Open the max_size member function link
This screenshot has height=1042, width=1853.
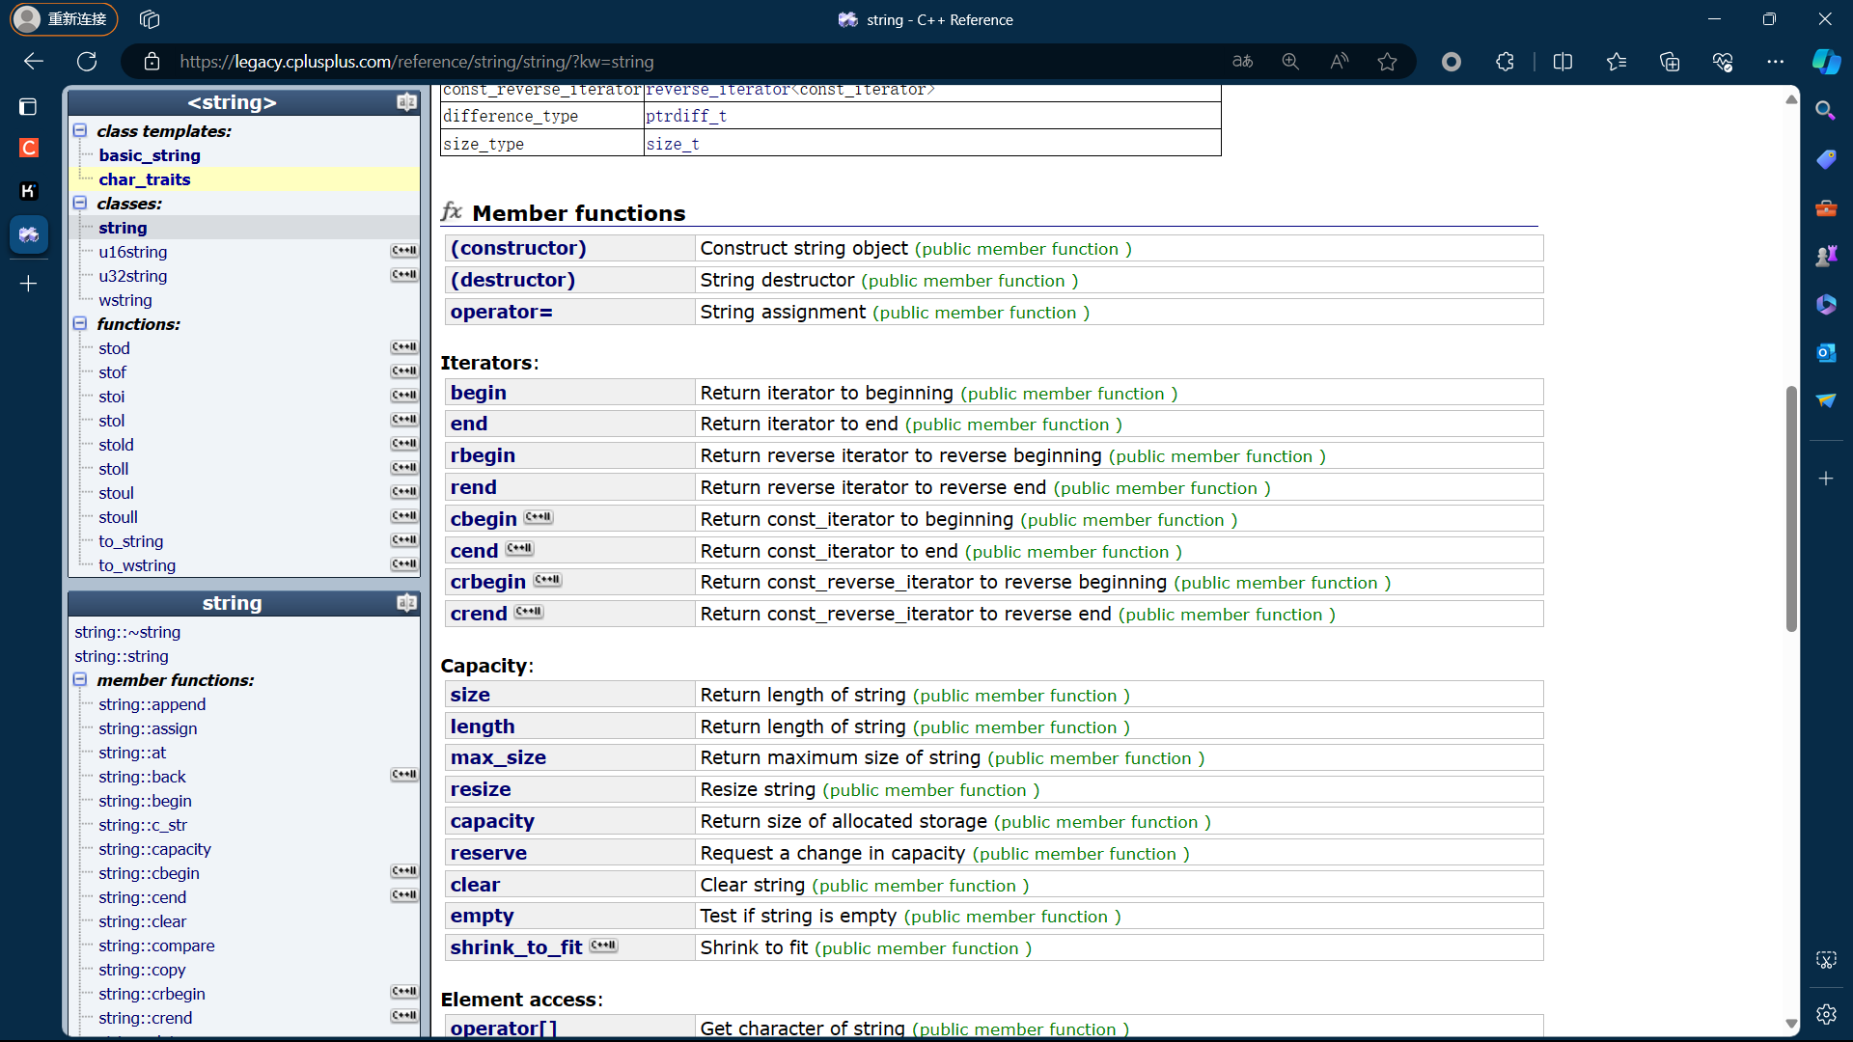[498, 757]
